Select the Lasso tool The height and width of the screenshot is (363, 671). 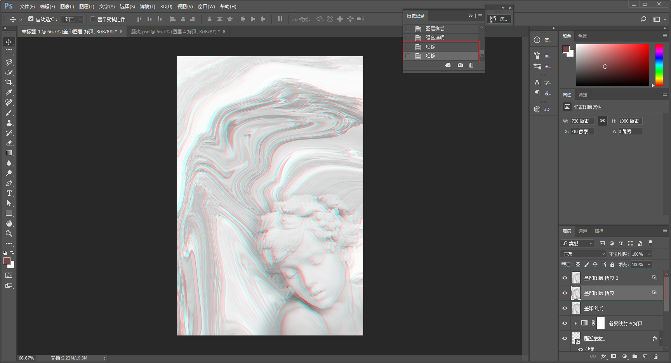tap(9, 62)
